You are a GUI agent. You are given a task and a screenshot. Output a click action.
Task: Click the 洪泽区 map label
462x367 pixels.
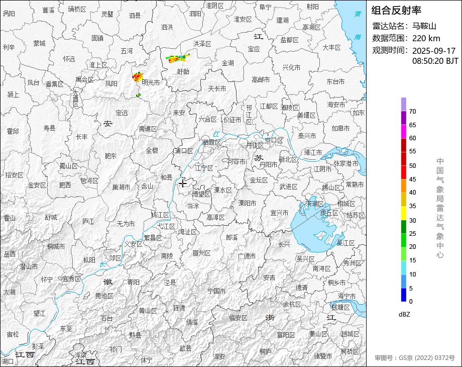click(202, 44)
